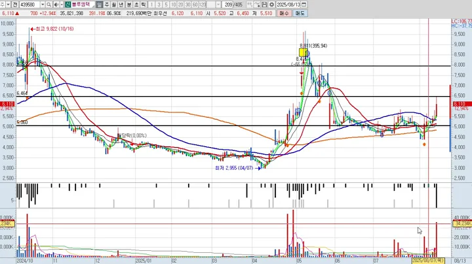Image resolution: width=472 pixels, height=264 pixels.
Task: Switch to weekly 주 chart period
Action: tap(107, 5)
